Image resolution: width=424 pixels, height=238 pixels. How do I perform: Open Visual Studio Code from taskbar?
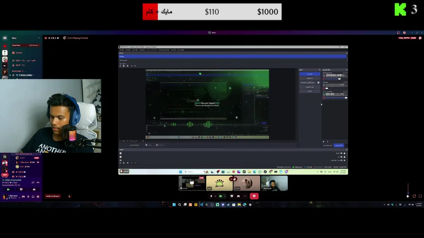pyautogui.click(x=201, y=205)
